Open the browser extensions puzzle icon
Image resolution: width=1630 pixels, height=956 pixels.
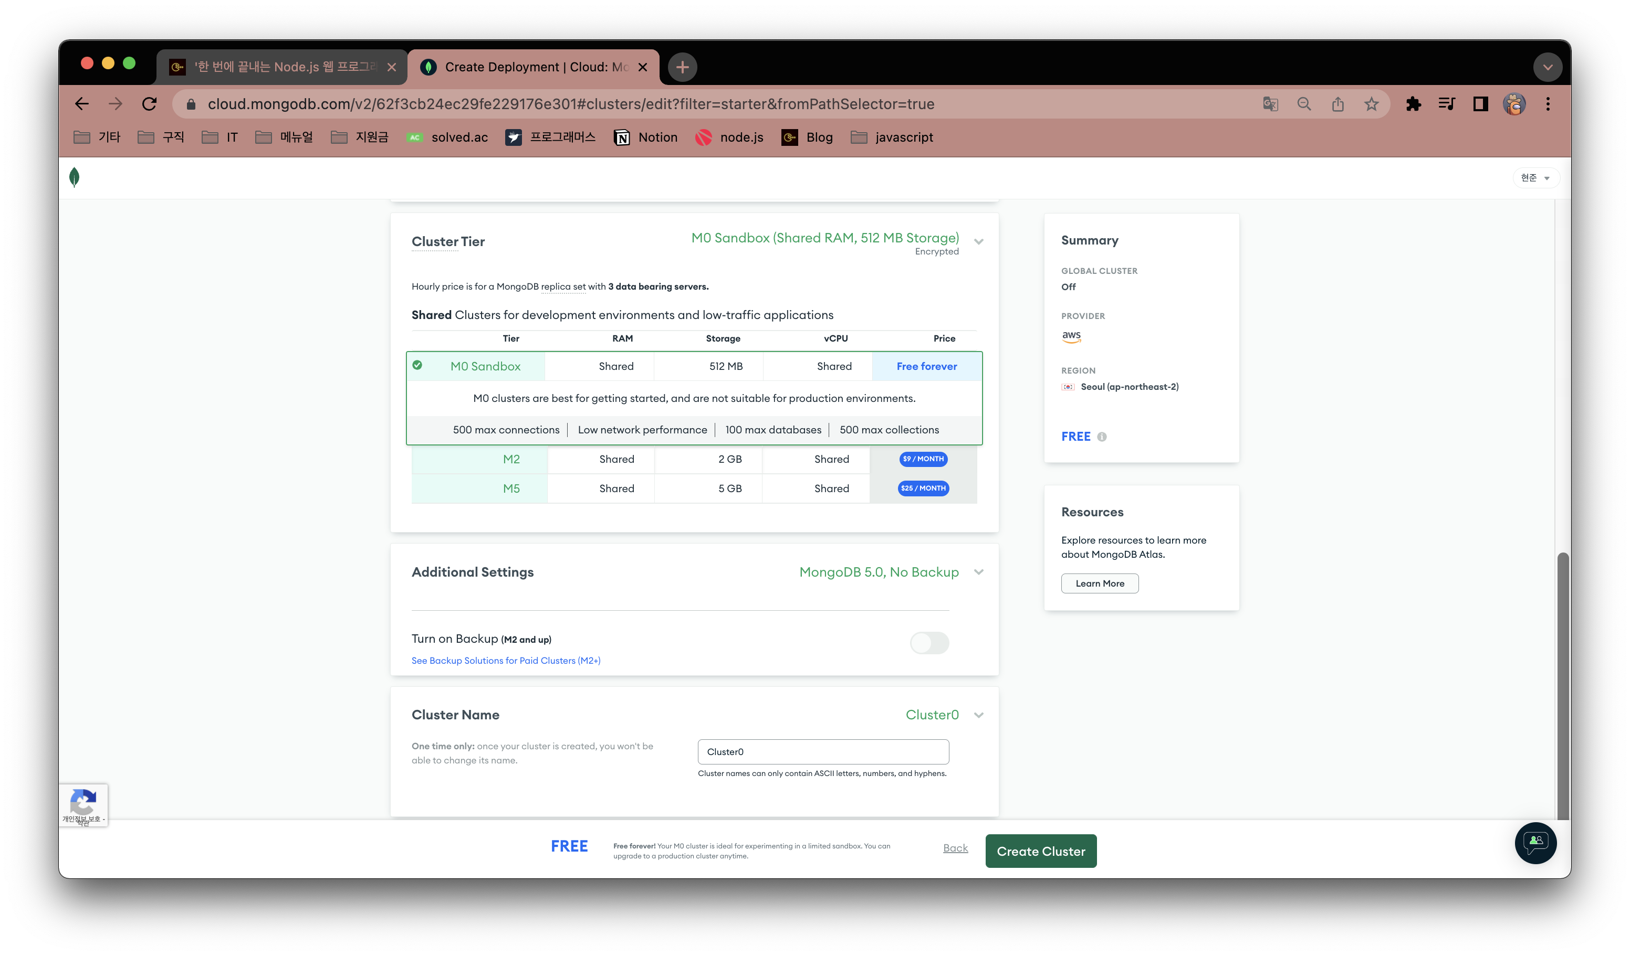(x=1413, y=104)
